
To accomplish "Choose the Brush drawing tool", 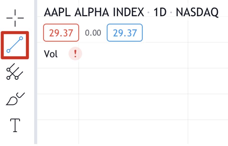I will pyautogui.click(x=15, y=99).
